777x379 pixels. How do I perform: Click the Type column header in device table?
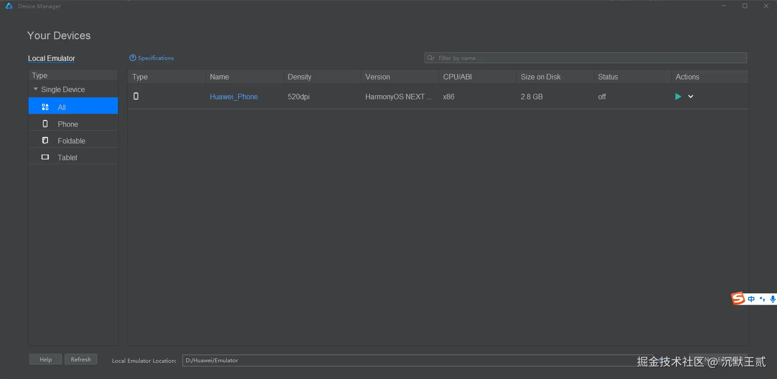(167, 77)
